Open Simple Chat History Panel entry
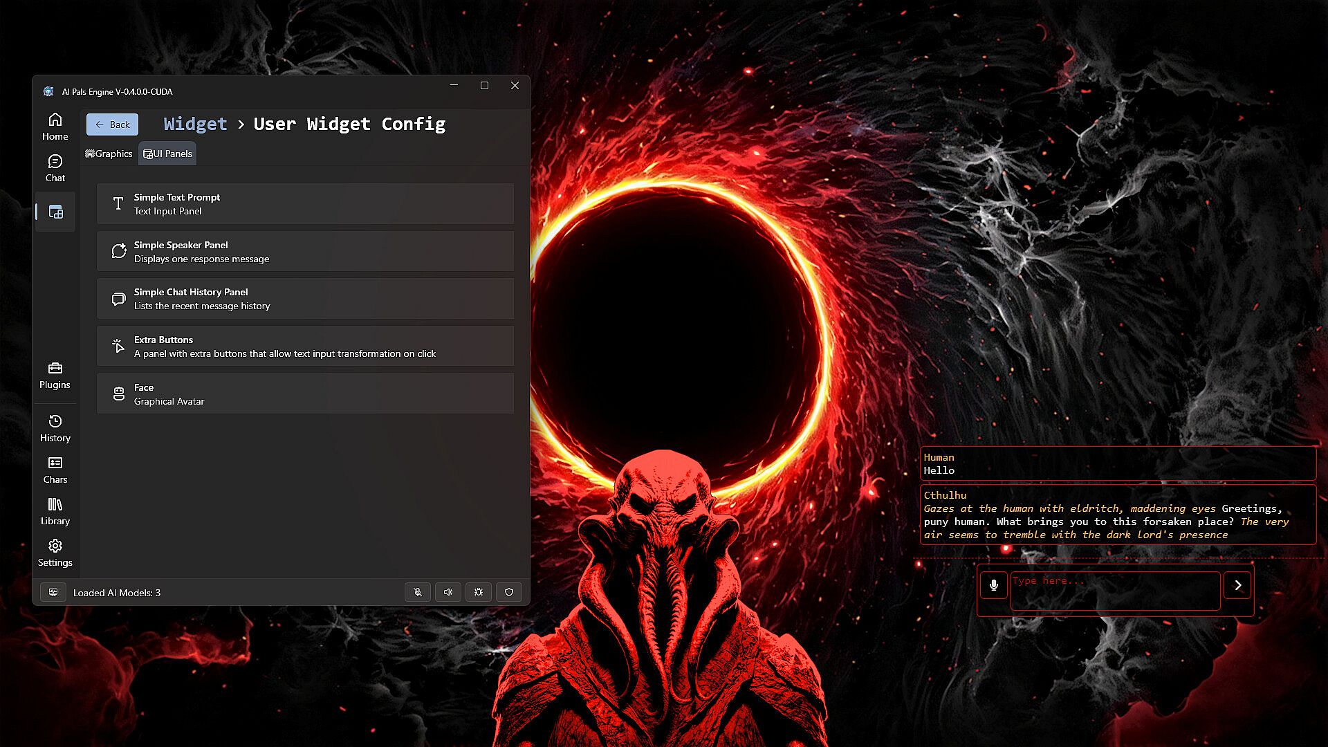The height and width of the screenshot is (747, 1328). [305, 299]
